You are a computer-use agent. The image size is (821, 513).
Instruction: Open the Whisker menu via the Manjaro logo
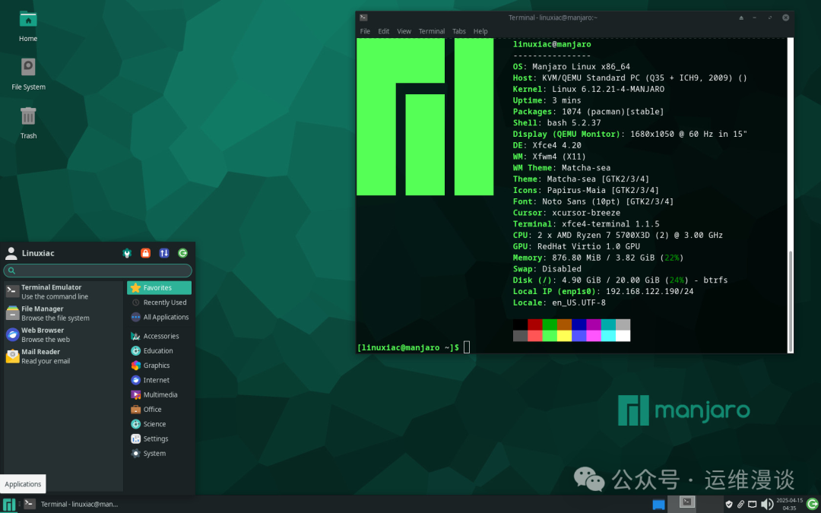click(x=8, y=503)
